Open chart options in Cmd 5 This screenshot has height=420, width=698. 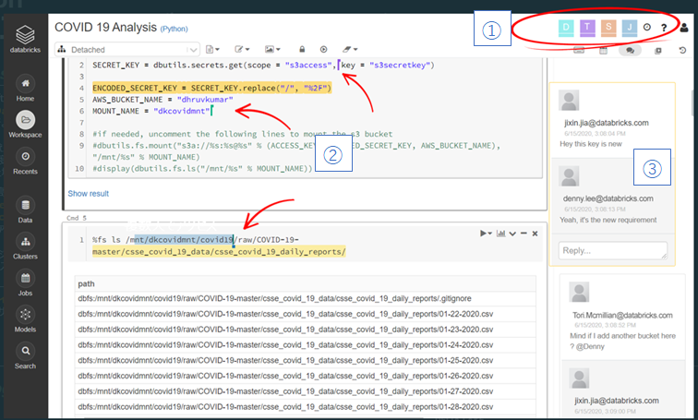point(500,234)
